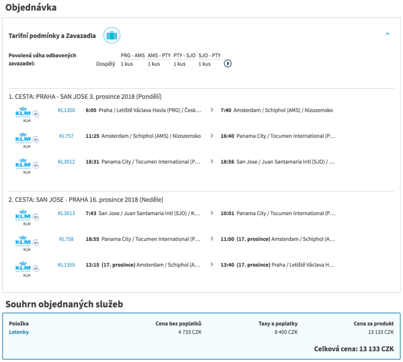Open flight number KL3013 link
Viewport: 403px width, 362px height.
[x=66, y=213]
